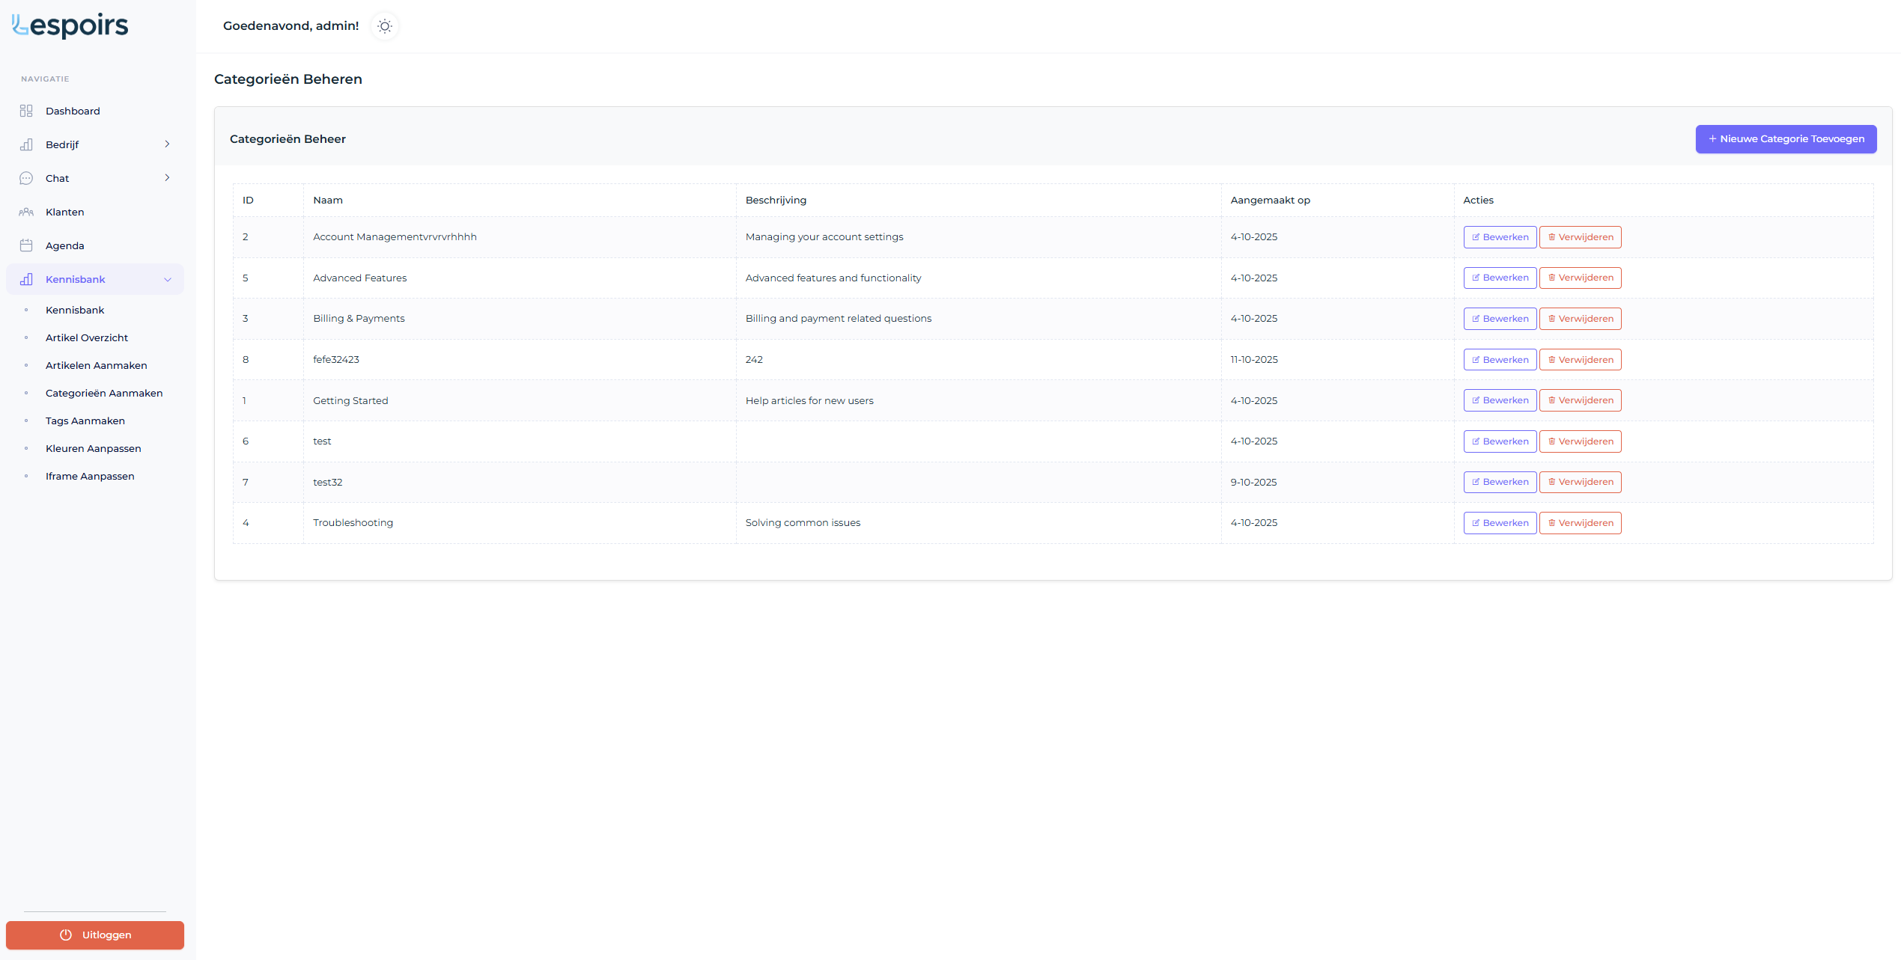Expand the Bedrijf submenu chevron
The height and width of the screenshot is (960, 1901).
[x=167, y=144]
